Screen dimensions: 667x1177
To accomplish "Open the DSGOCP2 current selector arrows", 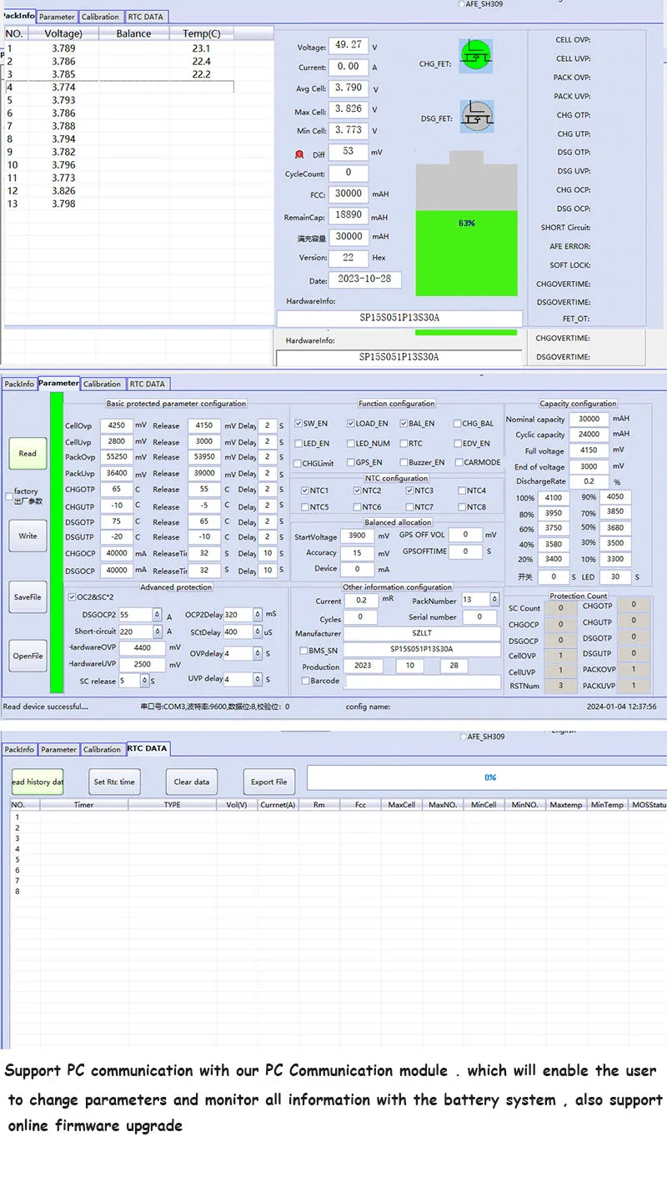I will tap(157, 615).
